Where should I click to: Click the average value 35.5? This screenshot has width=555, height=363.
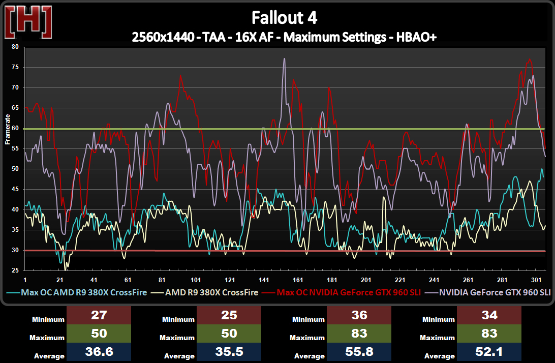tap(229, 352)
